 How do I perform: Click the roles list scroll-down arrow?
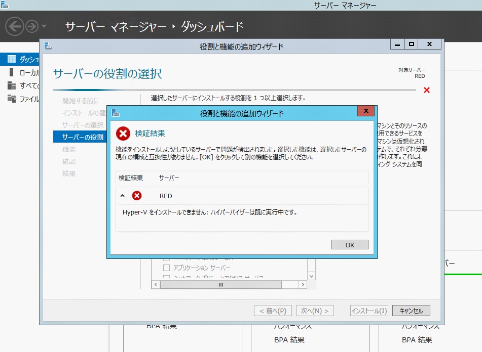(311, 276)
